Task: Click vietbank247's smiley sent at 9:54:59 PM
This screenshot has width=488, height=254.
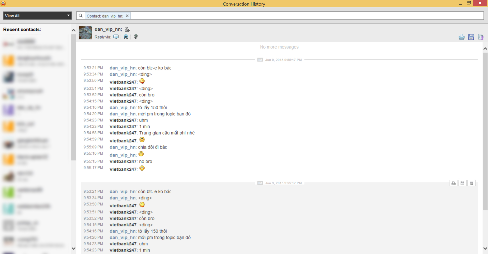Action: (x=142, y=140)
